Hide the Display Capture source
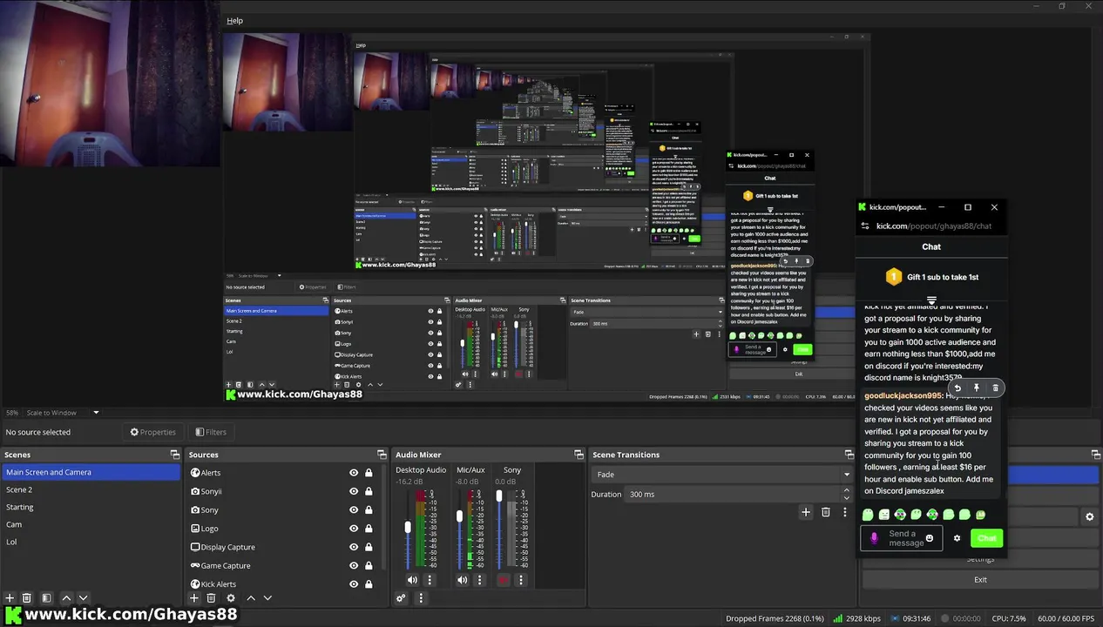This screenshot has width=1103, height=627. [x=354, y=547]
